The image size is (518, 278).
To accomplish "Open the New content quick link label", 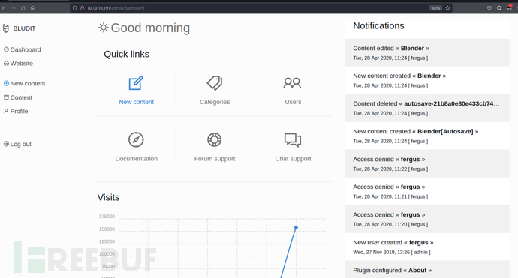I will (137, 102).
